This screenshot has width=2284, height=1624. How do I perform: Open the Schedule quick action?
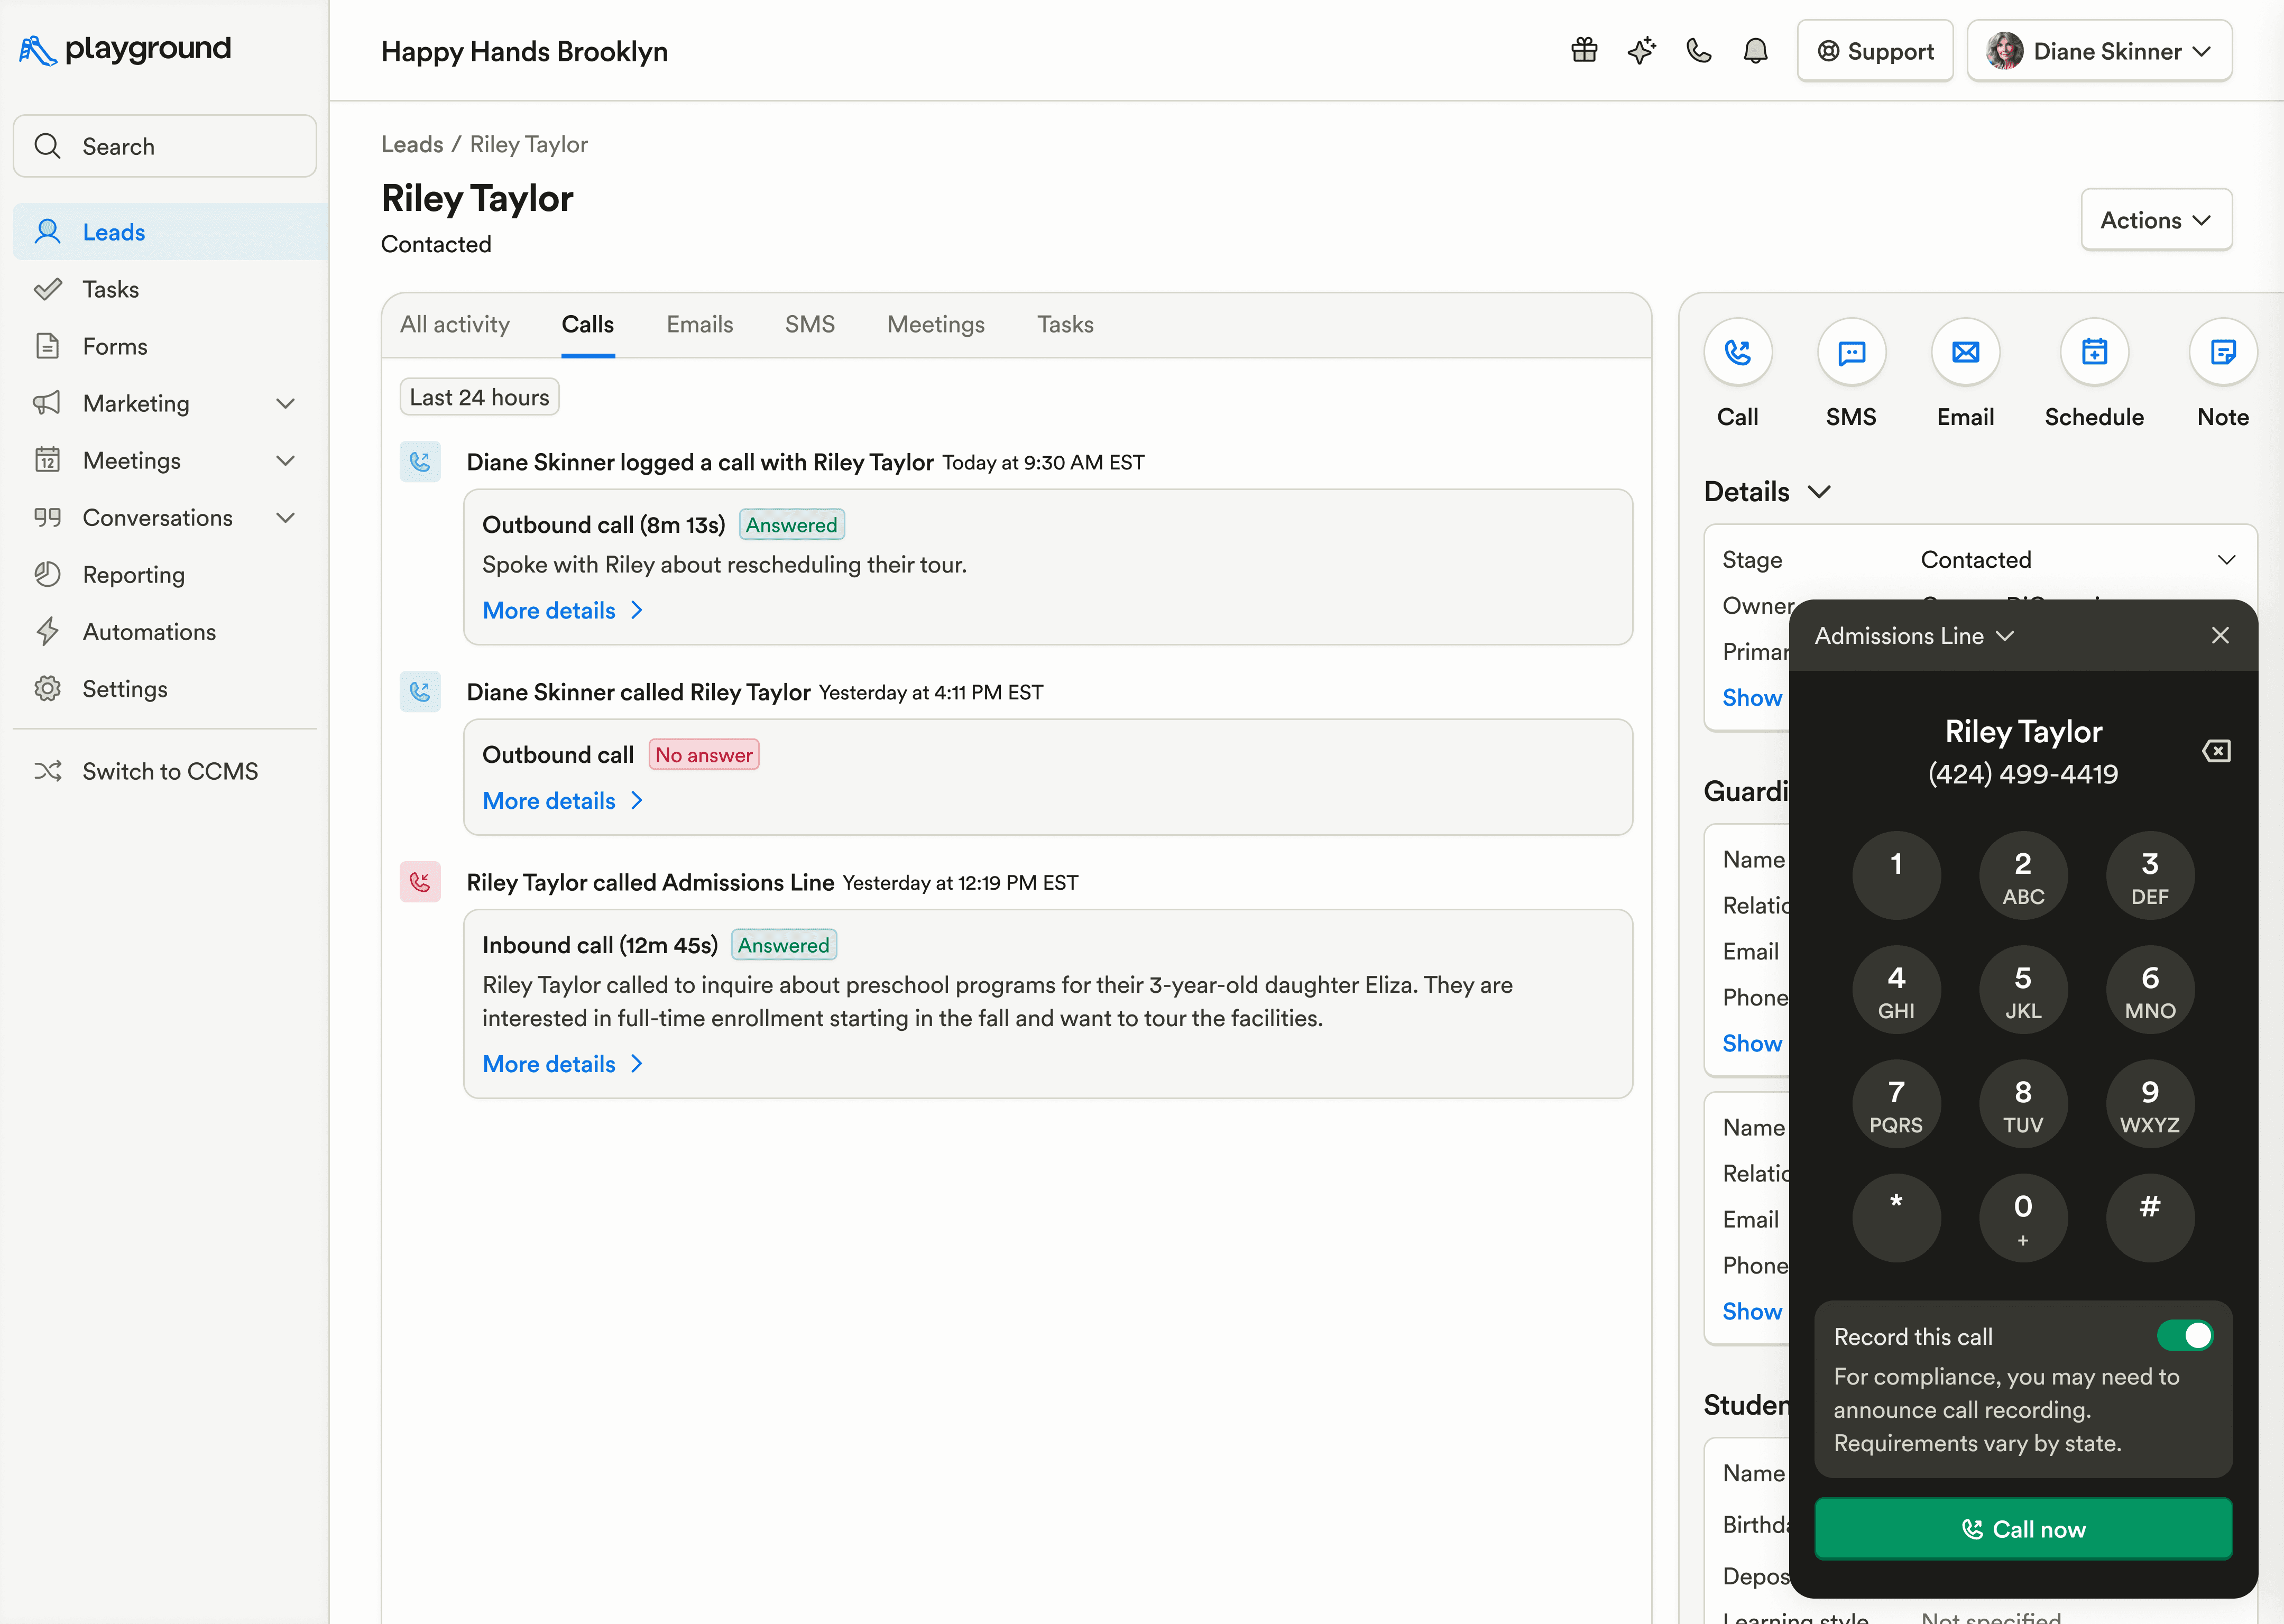[x=2094, y=352]
